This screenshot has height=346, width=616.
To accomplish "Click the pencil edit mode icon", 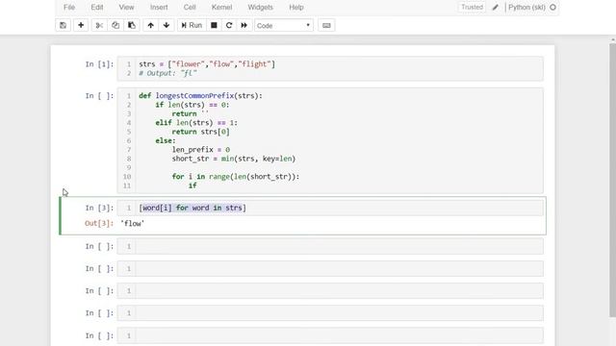I will [x=496, y=7].
